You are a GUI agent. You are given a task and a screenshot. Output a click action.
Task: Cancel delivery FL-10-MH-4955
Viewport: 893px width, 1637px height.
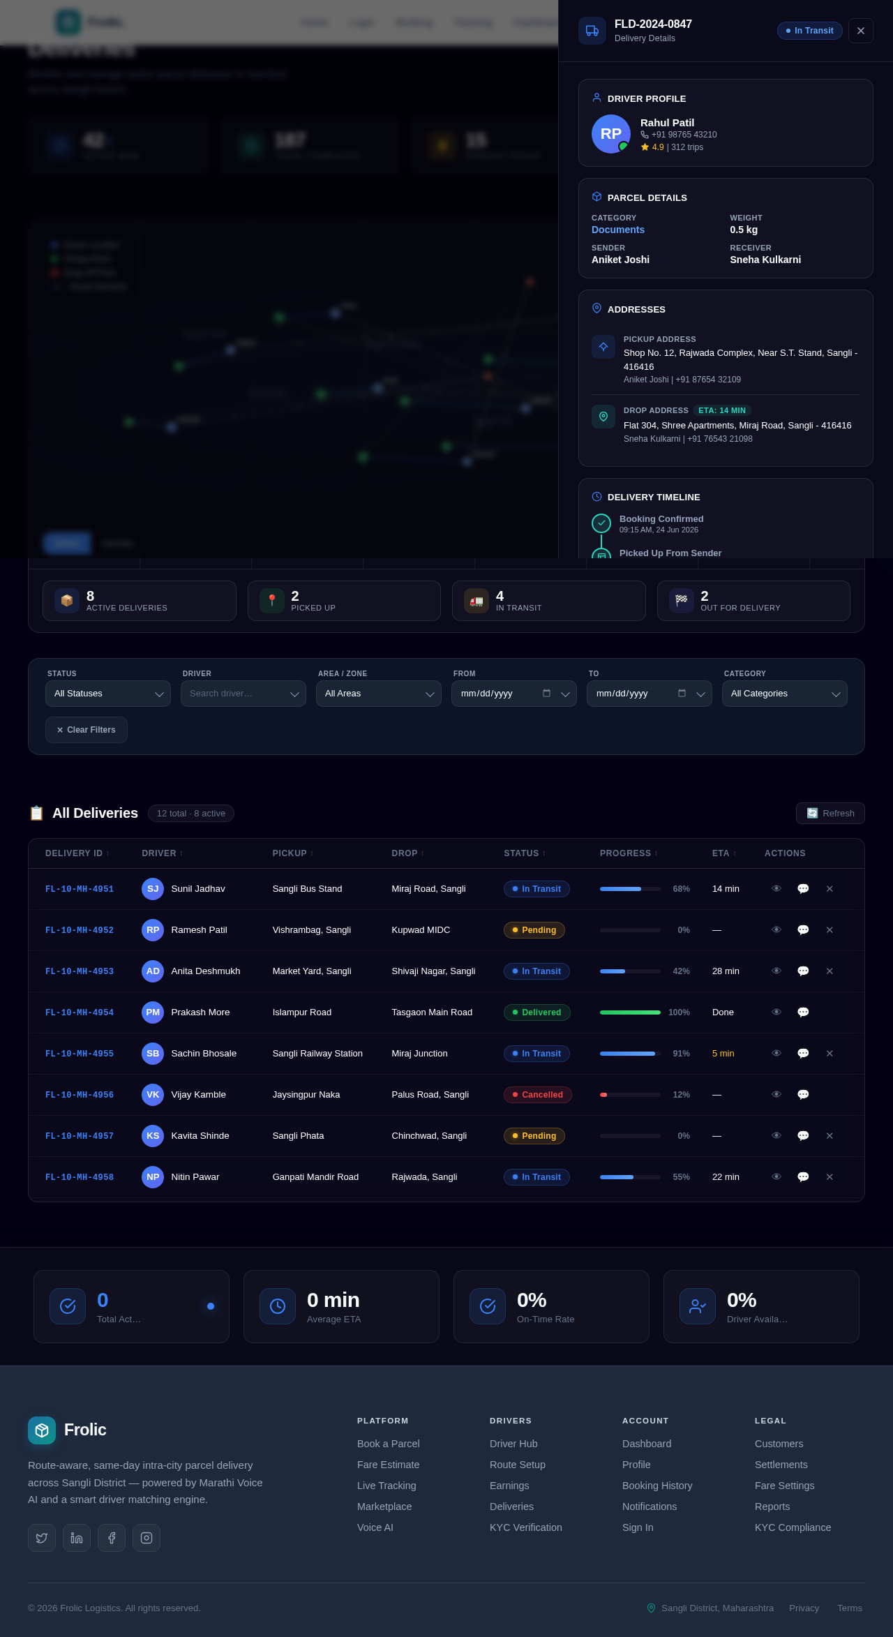(830, 1054)
